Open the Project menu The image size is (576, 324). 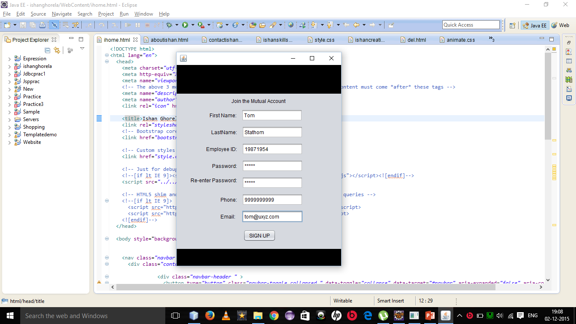tap(106, 14)
